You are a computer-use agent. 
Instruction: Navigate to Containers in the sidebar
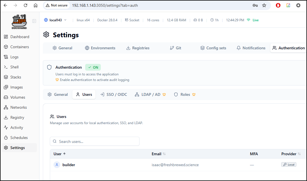[19, 47]
